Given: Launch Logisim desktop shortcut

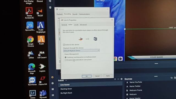Looking at the screenshot, I should coord(42,68).
